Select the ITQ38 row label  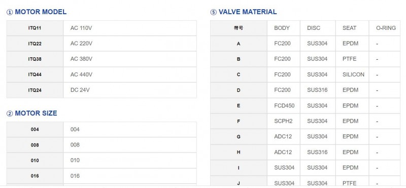point(35,59)
